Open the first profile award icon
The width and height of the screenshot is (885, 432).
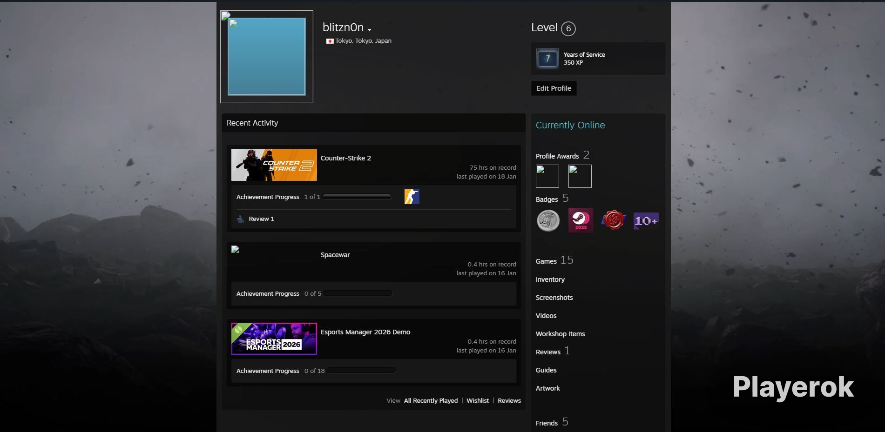[547, 176]
